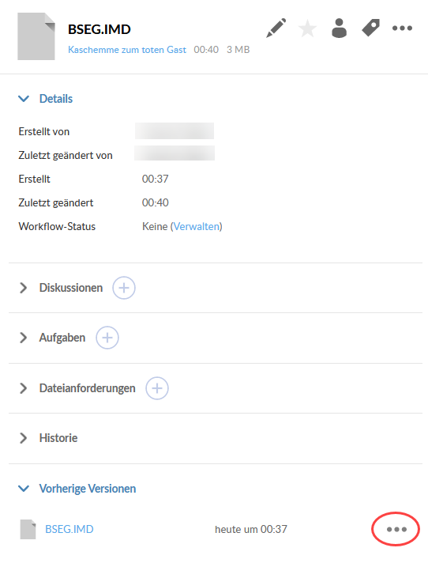The image size is (428, 563).
Task: Click the Aufgaben heading
Action: click(x=62, y=338)
